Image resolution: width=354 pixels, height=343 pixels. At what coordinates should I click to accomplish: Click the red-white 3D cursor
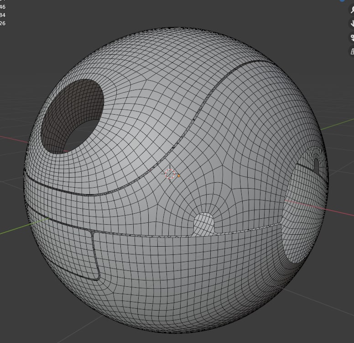coord(170,174)
